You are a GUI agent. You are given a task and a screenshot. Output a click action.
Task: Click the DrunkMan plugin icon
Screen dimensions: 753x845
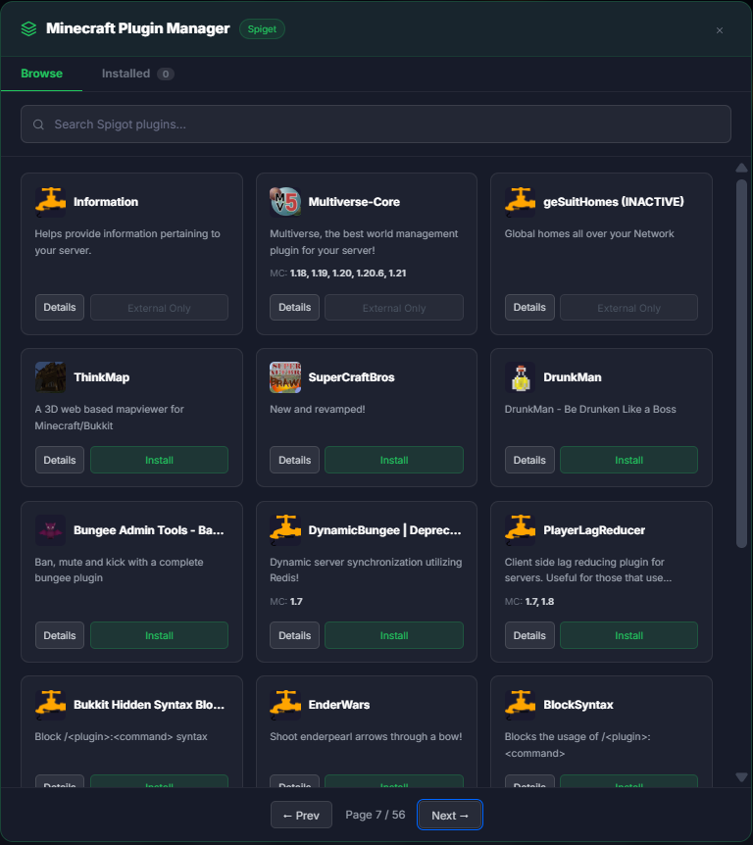(521, 377)
